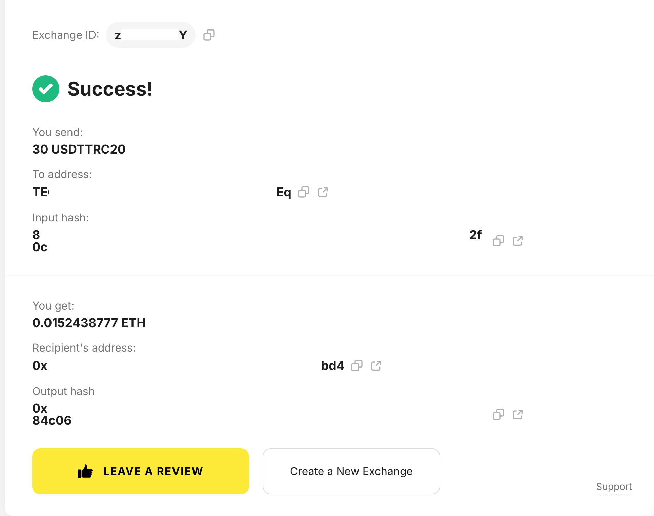Click the 30 USDTTRC20 send amount

[79, 149]
